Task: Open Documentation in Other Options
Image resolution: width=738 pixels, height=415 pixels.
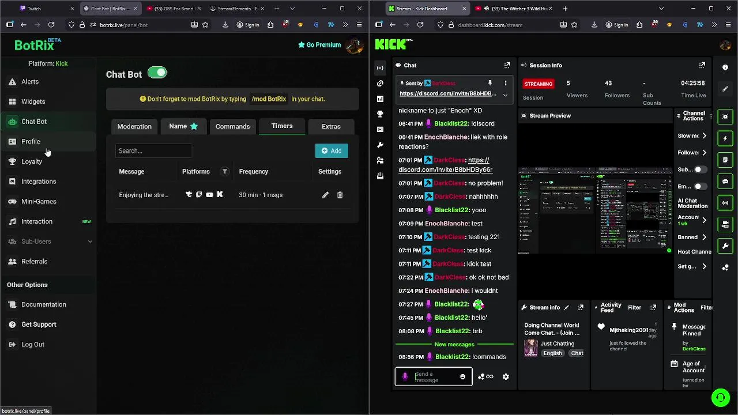Action: (44, 304)
